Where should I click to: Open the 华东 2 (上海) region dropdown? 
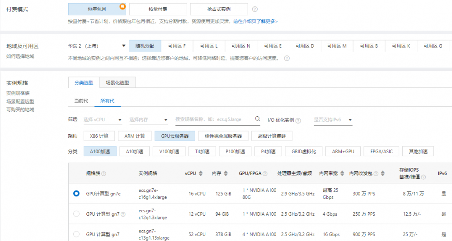click(x=97, y=46)
